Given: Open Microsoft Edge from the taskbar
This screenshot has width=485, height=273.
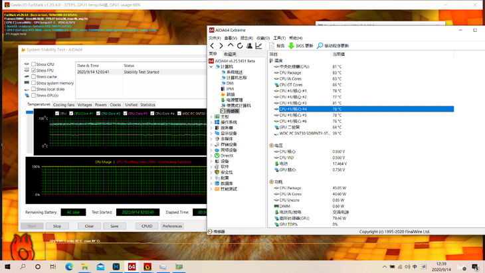Looking at the screenshot, I should point(68,266).
